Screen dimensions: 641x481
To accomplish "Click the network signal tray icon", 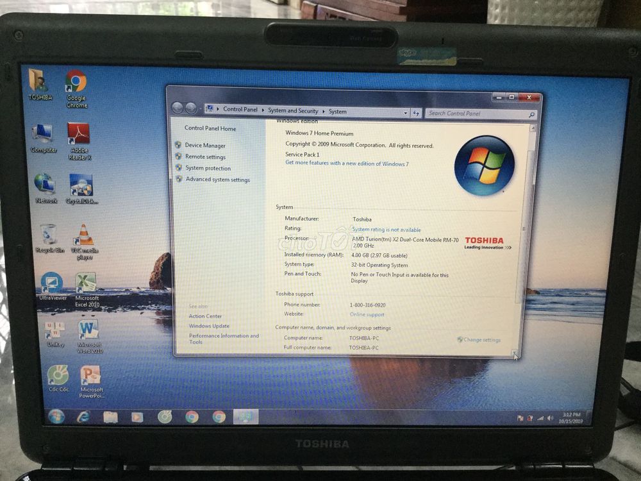I will [x=540, y=418].
